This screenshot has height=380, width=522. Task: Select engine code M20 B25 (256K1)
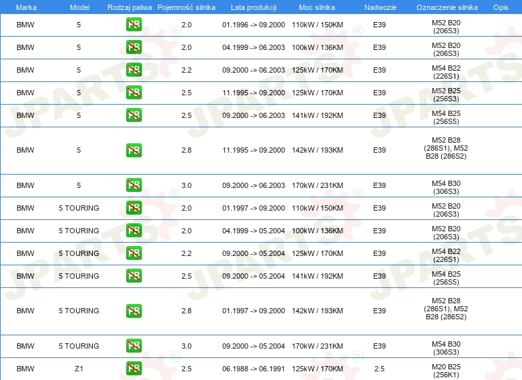coord(446,371)
